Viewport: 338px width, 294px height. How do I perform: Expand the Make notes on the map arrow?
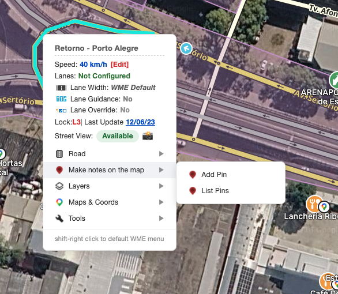[162, 170]
